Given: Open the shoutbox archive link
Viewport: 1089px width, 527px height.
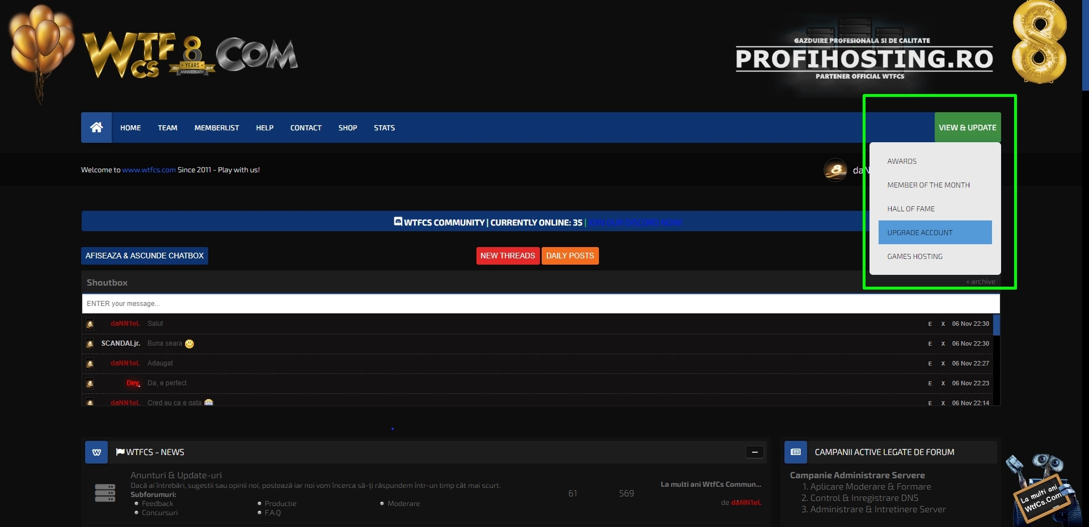Looking at the screenshot, I should coord(981,282).
